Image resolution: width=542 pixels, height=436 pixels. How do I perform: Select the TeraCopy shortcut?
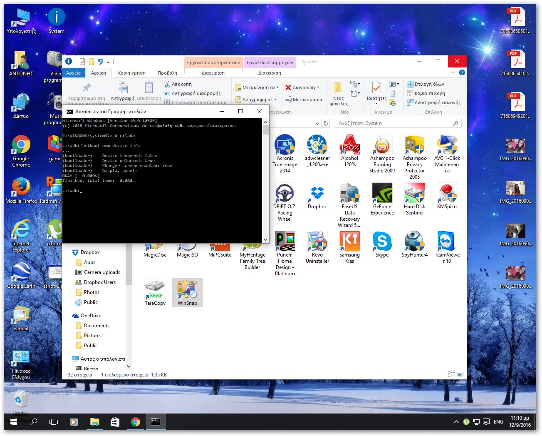pyautogui.click(x=155, y=290)
